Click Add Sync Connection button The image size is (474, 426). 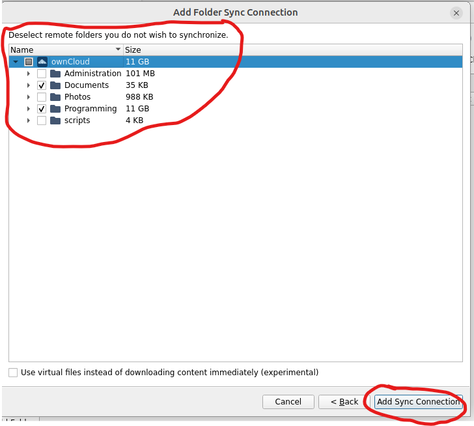coord(419,402)
